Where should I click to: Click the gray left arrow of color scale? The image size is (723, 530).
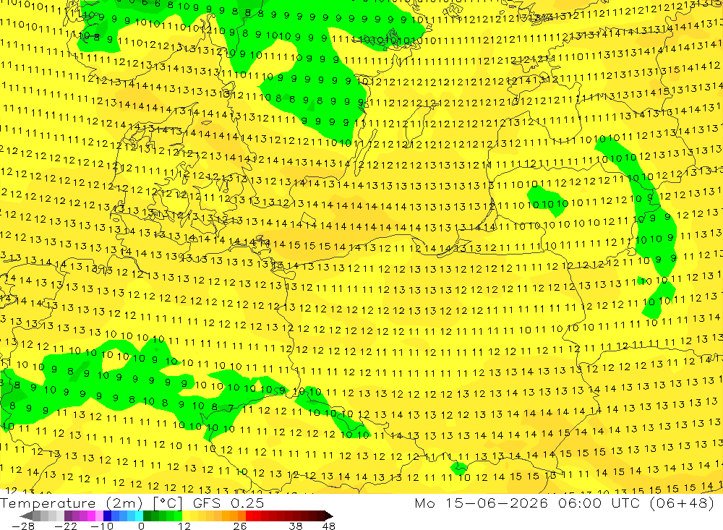pos(26,516)
